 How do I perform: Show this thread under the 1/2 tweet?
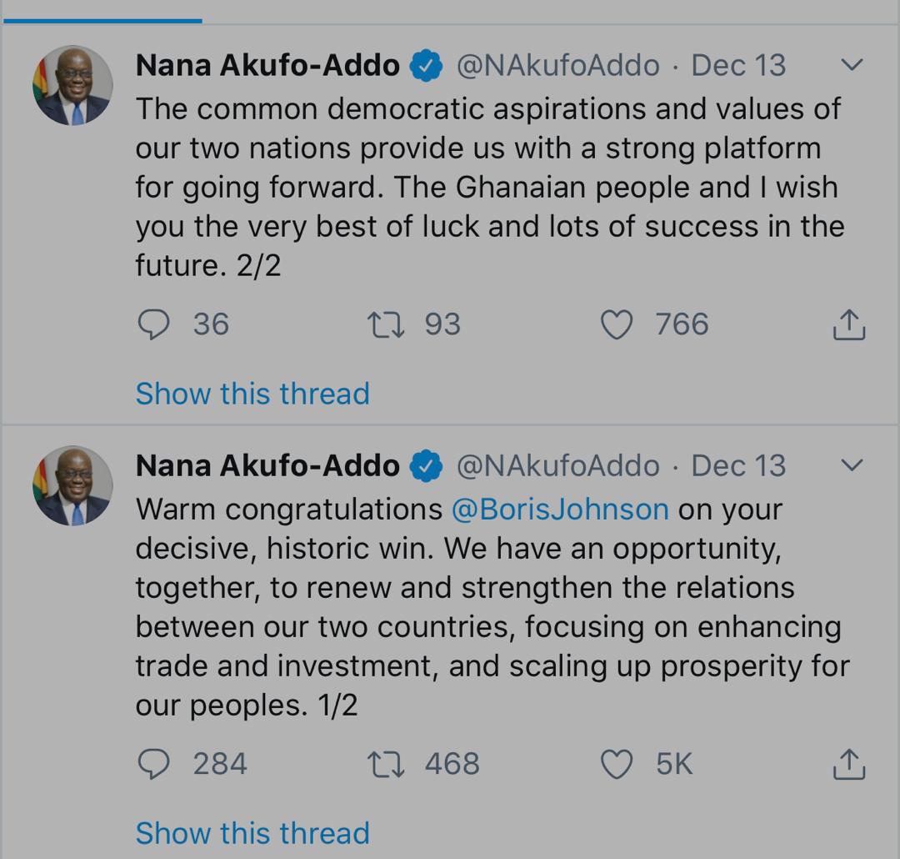click(x=252, y=833)
